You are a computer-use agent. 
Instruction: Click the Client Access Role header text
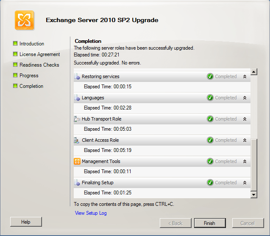pyautogui.click(x=100, y=140)
